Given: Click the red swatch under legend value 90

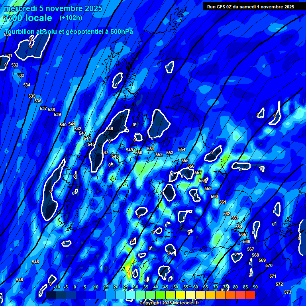Looking at the screenshot, I should 250,295.
